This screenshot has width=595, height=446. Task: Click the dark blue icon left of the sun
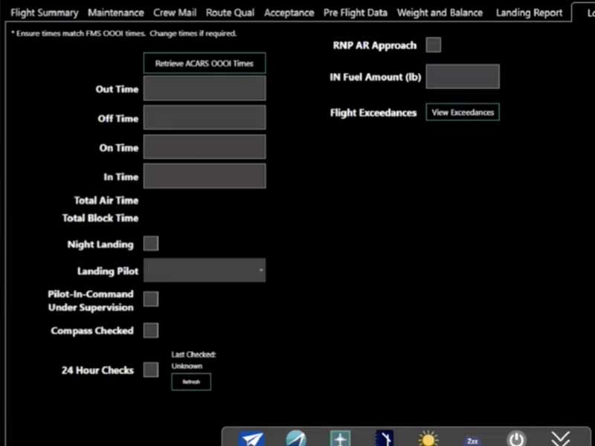385,439
